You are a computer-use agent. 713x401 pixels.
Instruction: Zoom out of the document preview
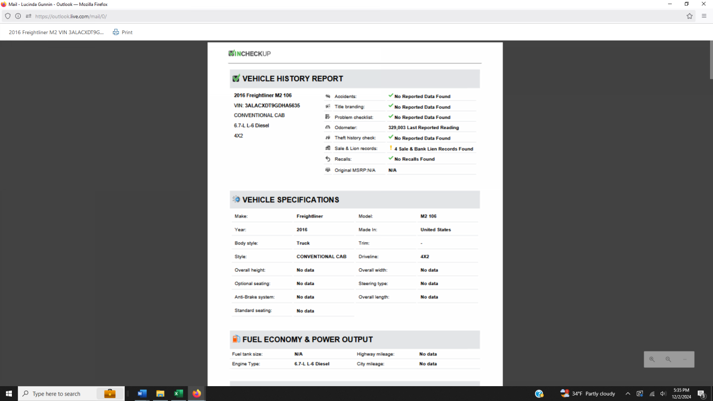668,359
